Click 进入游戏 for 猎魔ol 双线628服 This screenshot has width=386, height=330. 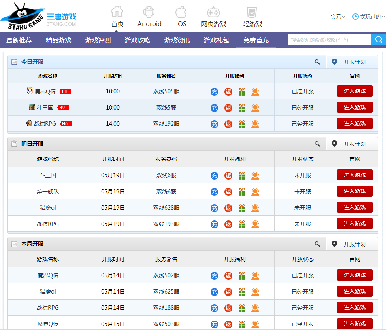[354, 207]
